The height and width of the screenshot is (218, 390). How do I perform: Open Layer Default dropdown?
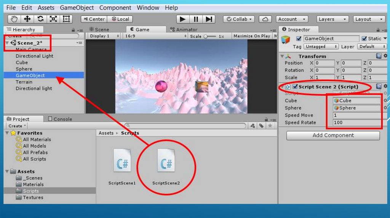[372, 47]
